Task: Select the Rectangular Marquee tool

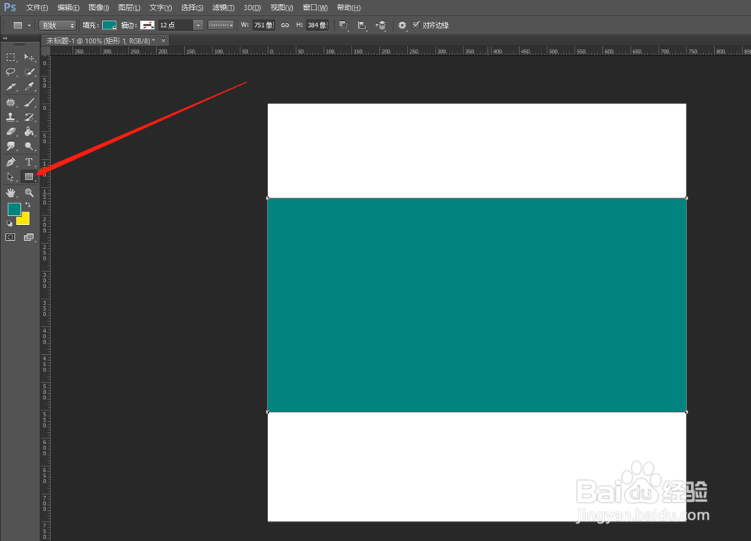Action: [x=11, y=57]
